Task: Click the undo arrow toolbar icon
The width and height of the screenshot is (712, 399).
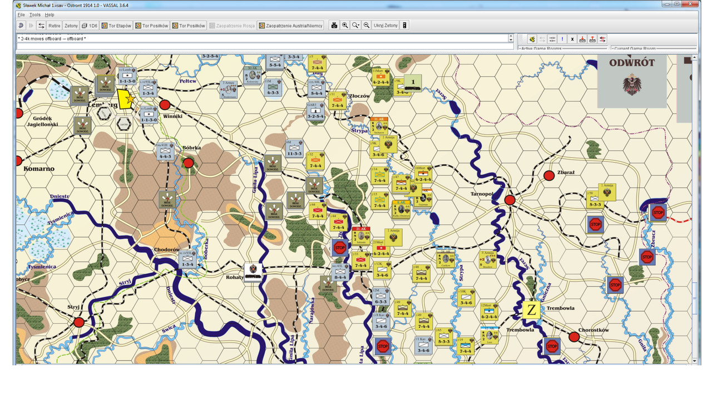Action: [21, 26]
